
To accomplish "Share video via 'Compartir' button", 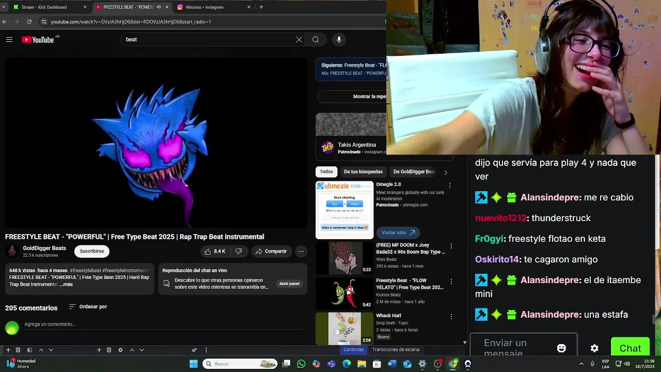I will point(271,252).
